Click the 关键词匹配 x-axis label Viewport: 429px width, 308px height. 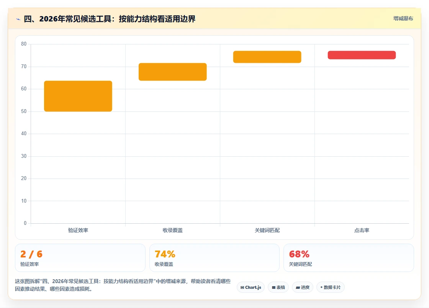267,230
